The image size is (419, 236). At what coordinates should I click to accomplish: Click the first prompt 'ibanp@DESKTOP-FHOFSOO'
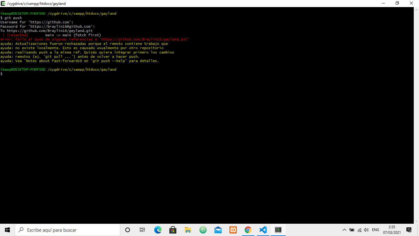point(23,14)
